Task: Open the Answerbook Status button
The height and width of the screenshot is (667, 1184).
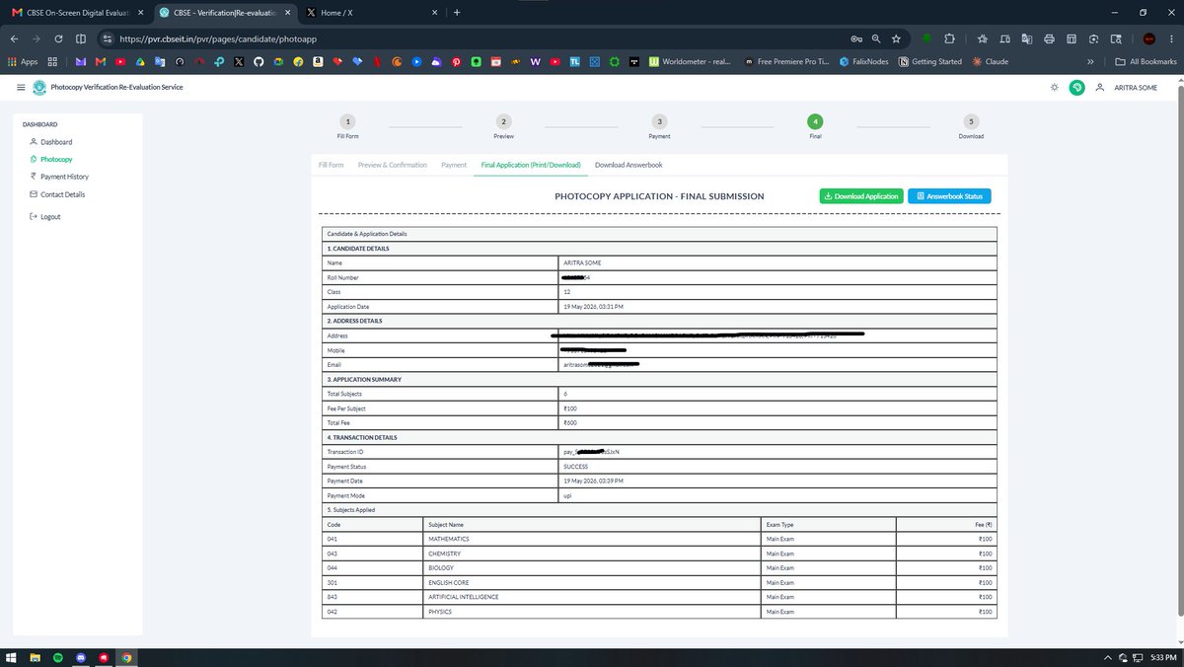Action: click(949, 196)
